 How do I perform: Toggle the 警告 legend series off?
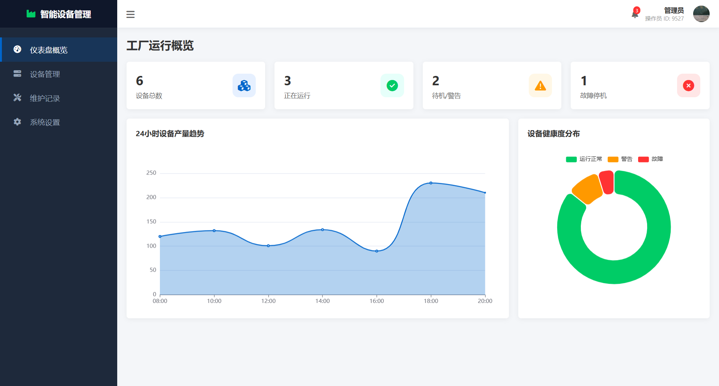pyautogui.click(x=620, y=159)
